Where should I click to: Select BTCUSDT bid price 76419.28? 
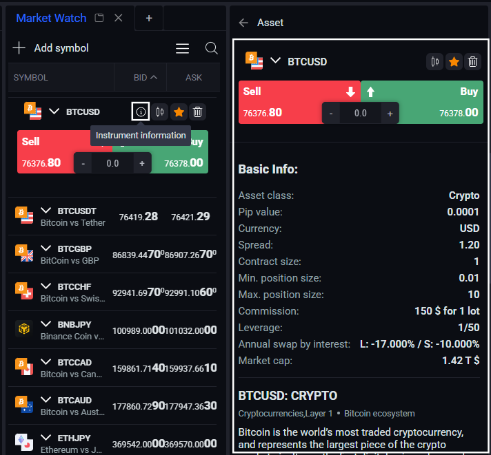[x=139, y=216]
